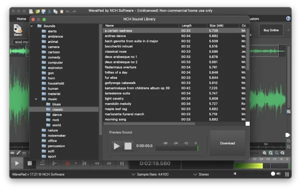Select the pencil edit tool icon
This screenshot has height=190, width=301.
[19, 153]
